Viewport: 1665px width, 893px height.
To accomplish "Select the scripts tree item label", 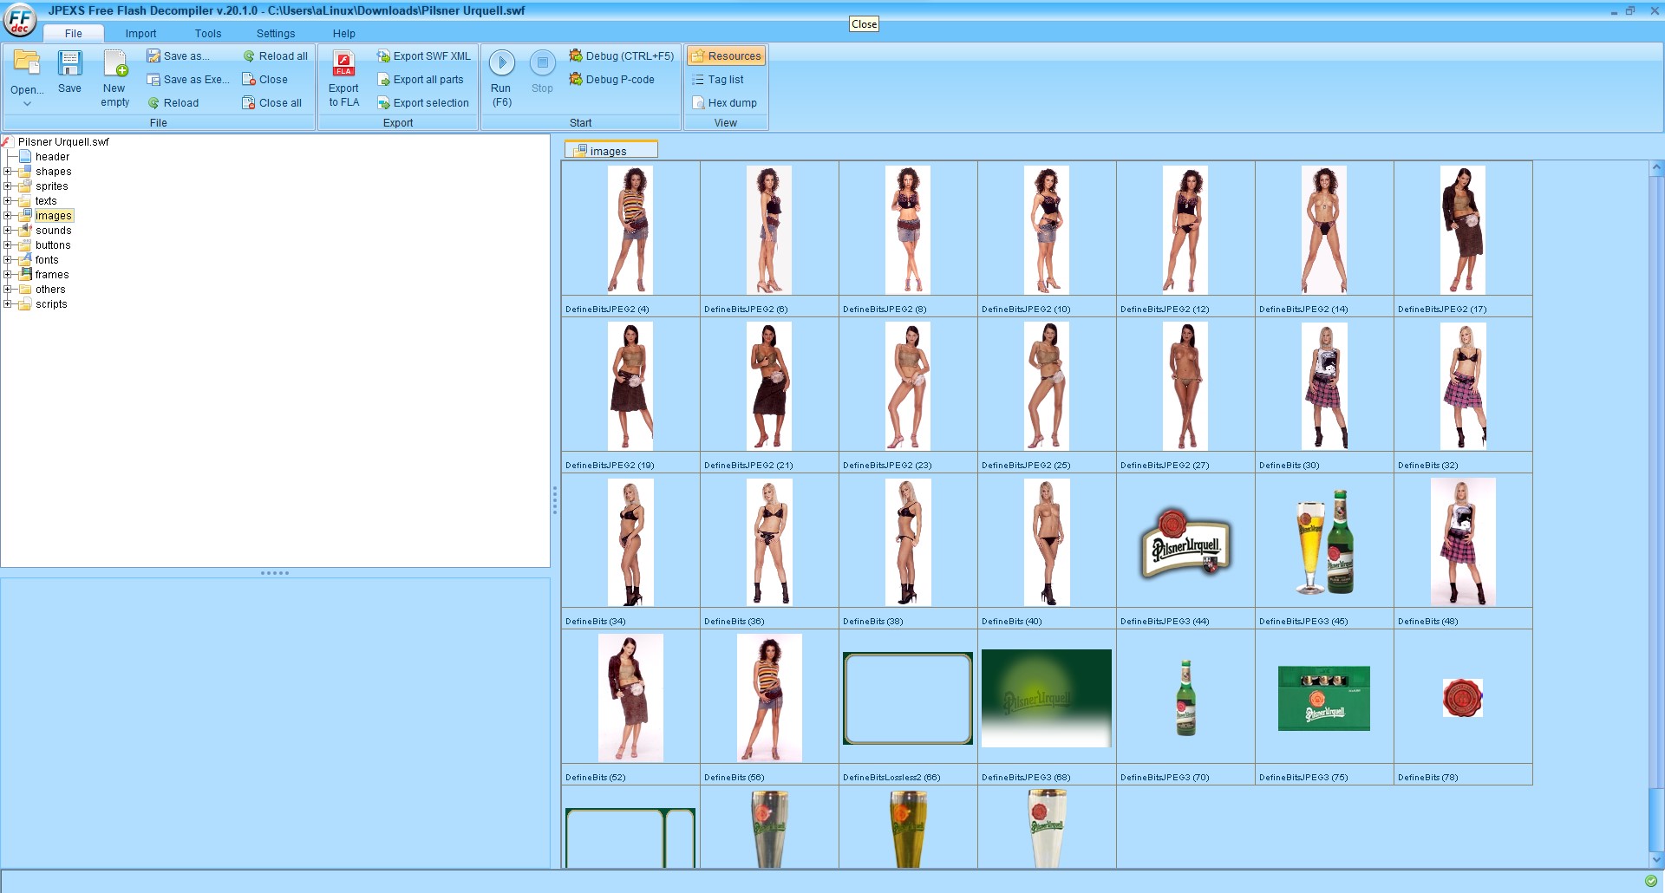I will point(51,304).
